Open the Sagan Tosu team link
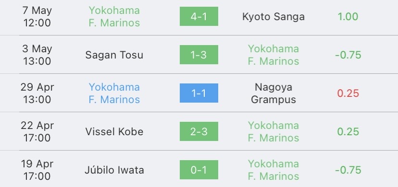 pos(114,55)
